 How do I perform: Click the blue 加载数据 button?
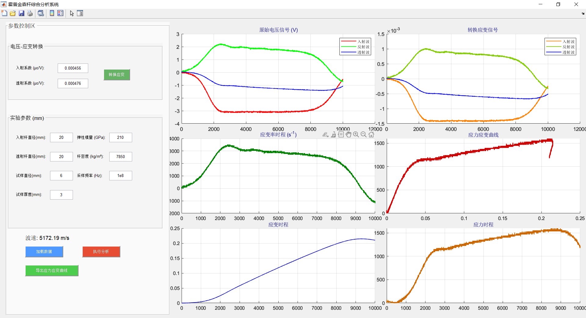[44, 251]
